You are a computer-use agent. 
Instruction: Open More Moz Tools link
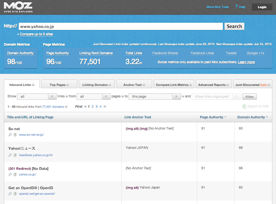[217, 7]
